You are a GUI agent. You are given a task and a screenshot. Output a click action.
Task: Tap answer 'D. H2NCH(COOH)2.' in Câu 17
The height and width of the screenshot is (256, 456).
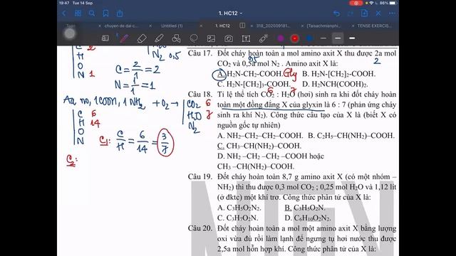point(335,85)
